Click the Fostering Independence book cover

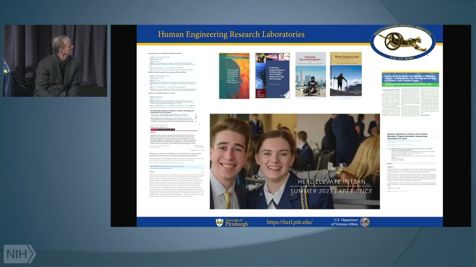tap(272, 76)
